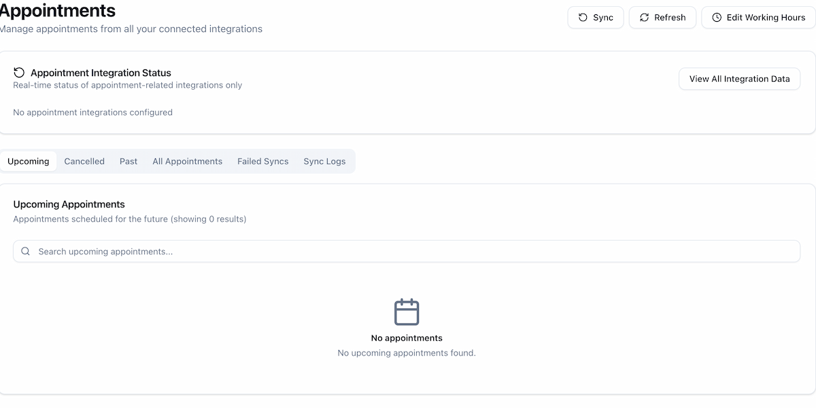Open Edit Working Hours
Image resolution: width=816 pixels, height=408 pixels.
757,17
